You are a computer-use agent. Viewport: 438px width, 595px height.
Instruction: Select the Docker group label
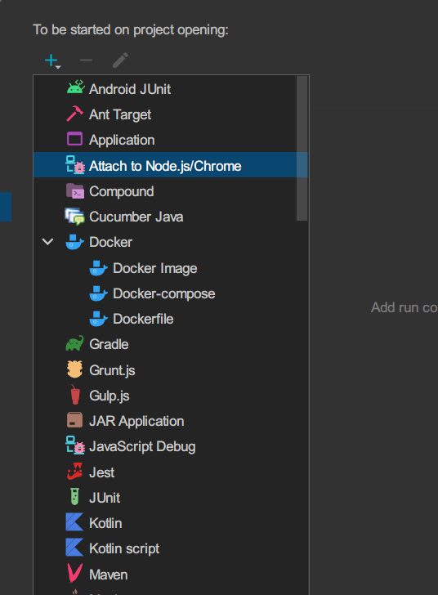[x=111, y=242]
